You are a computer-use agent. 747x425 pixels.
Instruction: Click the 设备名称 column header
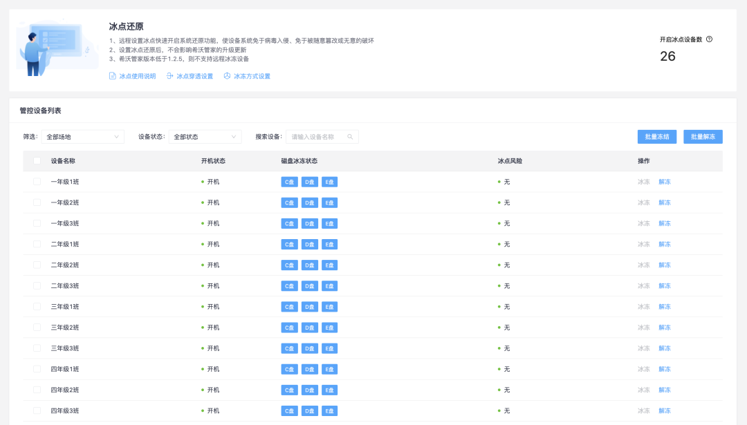63,161
